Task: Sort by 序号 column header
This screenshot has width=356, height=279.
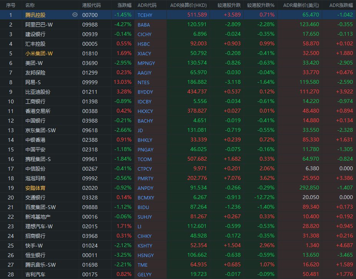Action: tap(10, 5)
